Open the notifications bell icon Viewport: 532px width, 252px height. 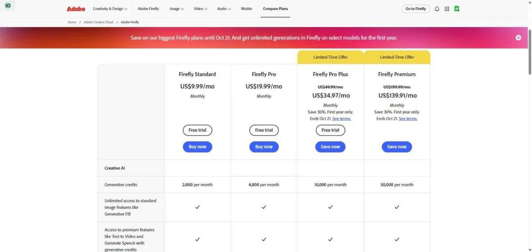point(437,9)
